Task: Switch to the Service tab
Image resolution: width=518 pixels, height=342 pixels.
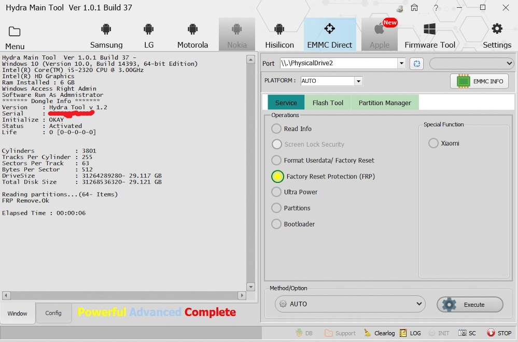Action: [x=286, y=102]
